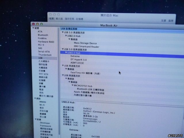Image resolution: width=184 pixels, height=138 pixels.
Task: Open Thunderbolt in the sidebar
Action: 45,55
